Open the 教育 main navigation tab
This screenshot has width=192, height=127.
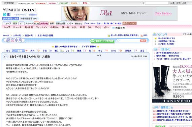[x=52, y=23]
